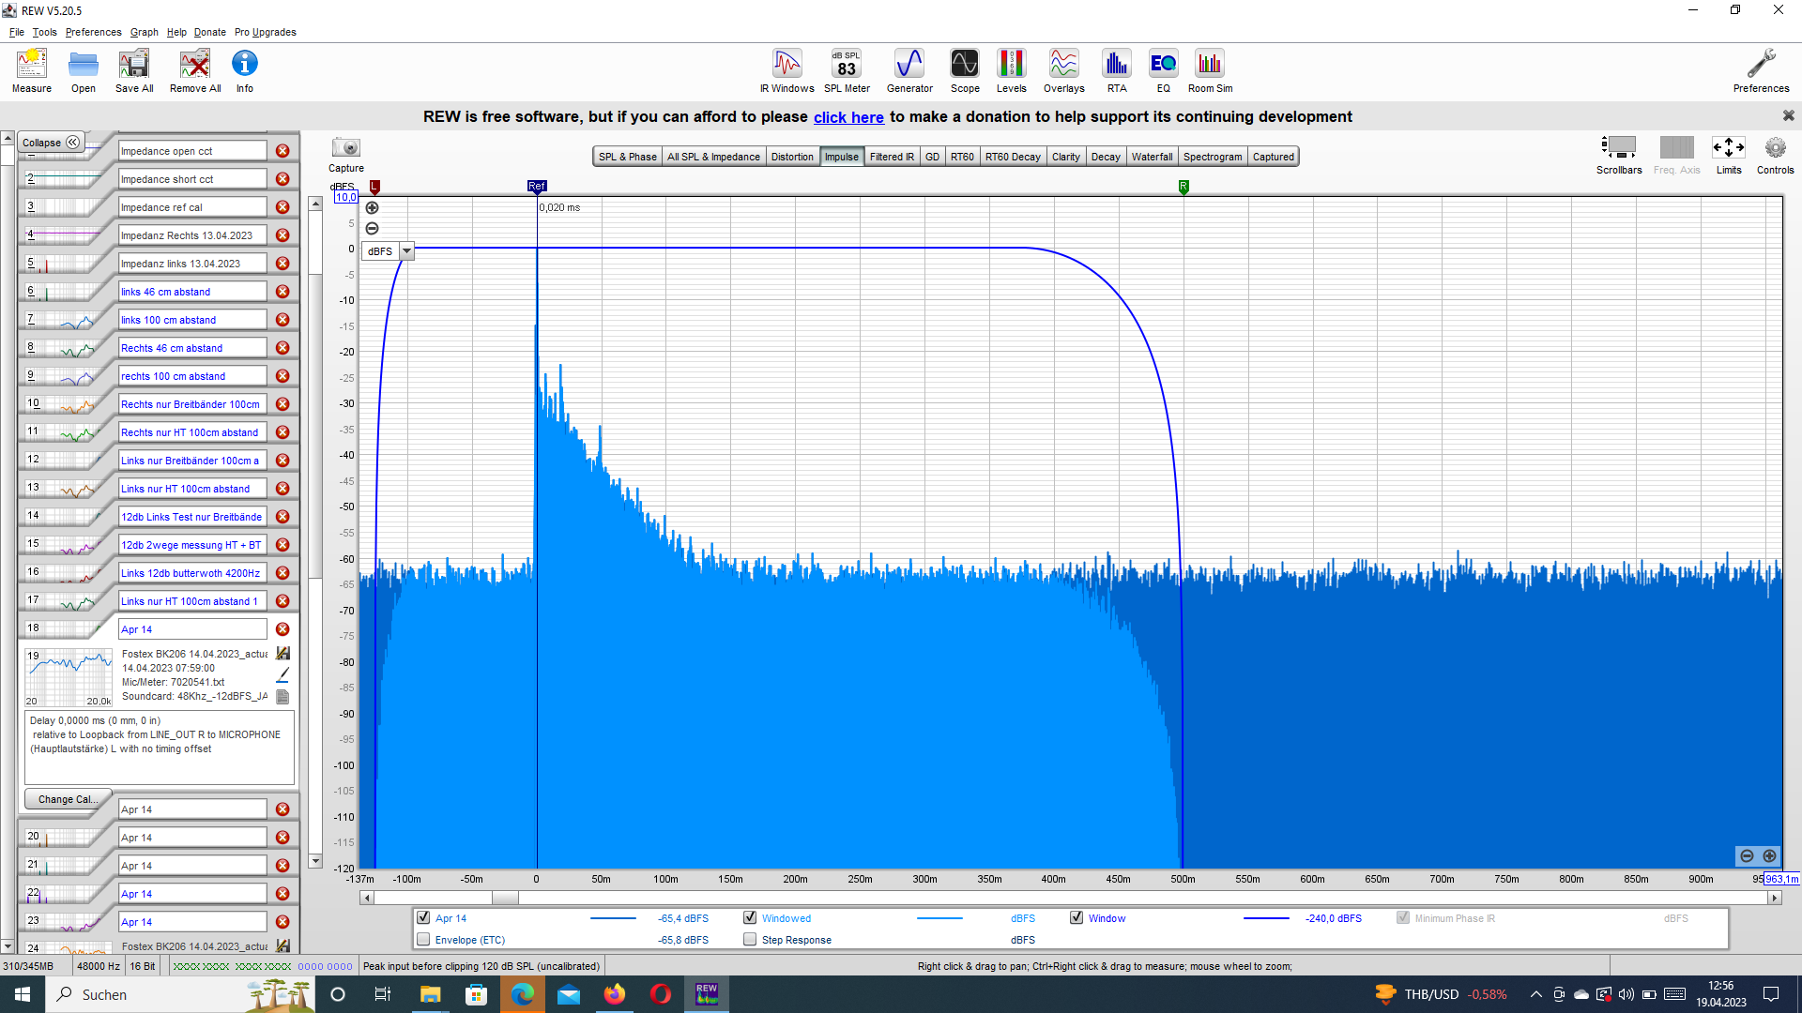Image resolution: width=1802 pixels, height=1013 pixels.
Task: Open a measurement file via Open icon
Action: click(84, 71)
